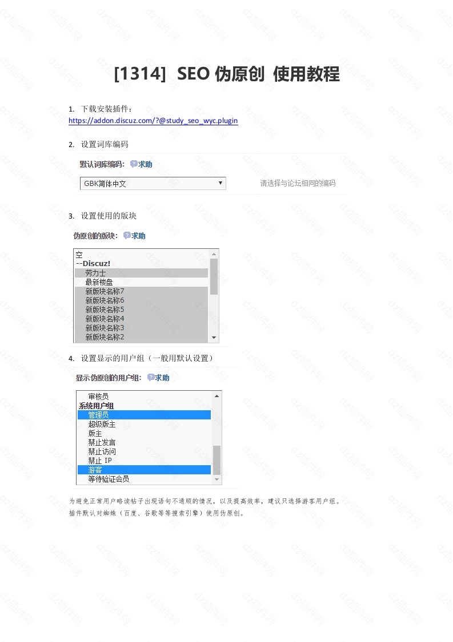Select the 空 option in forum list
Image resolution: width=453 pixels, height=642 pixels.
pos(79,255)
